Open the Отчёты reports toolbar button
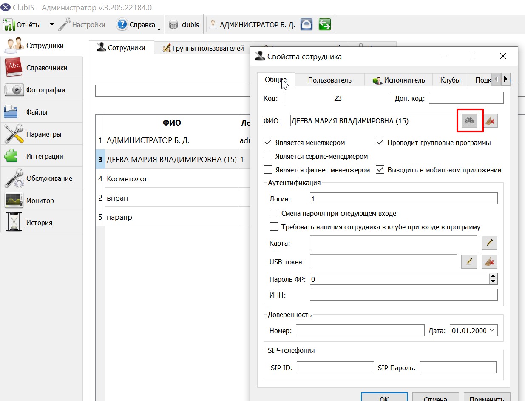This screenshot has width=525, height=401. click(23, 25)
